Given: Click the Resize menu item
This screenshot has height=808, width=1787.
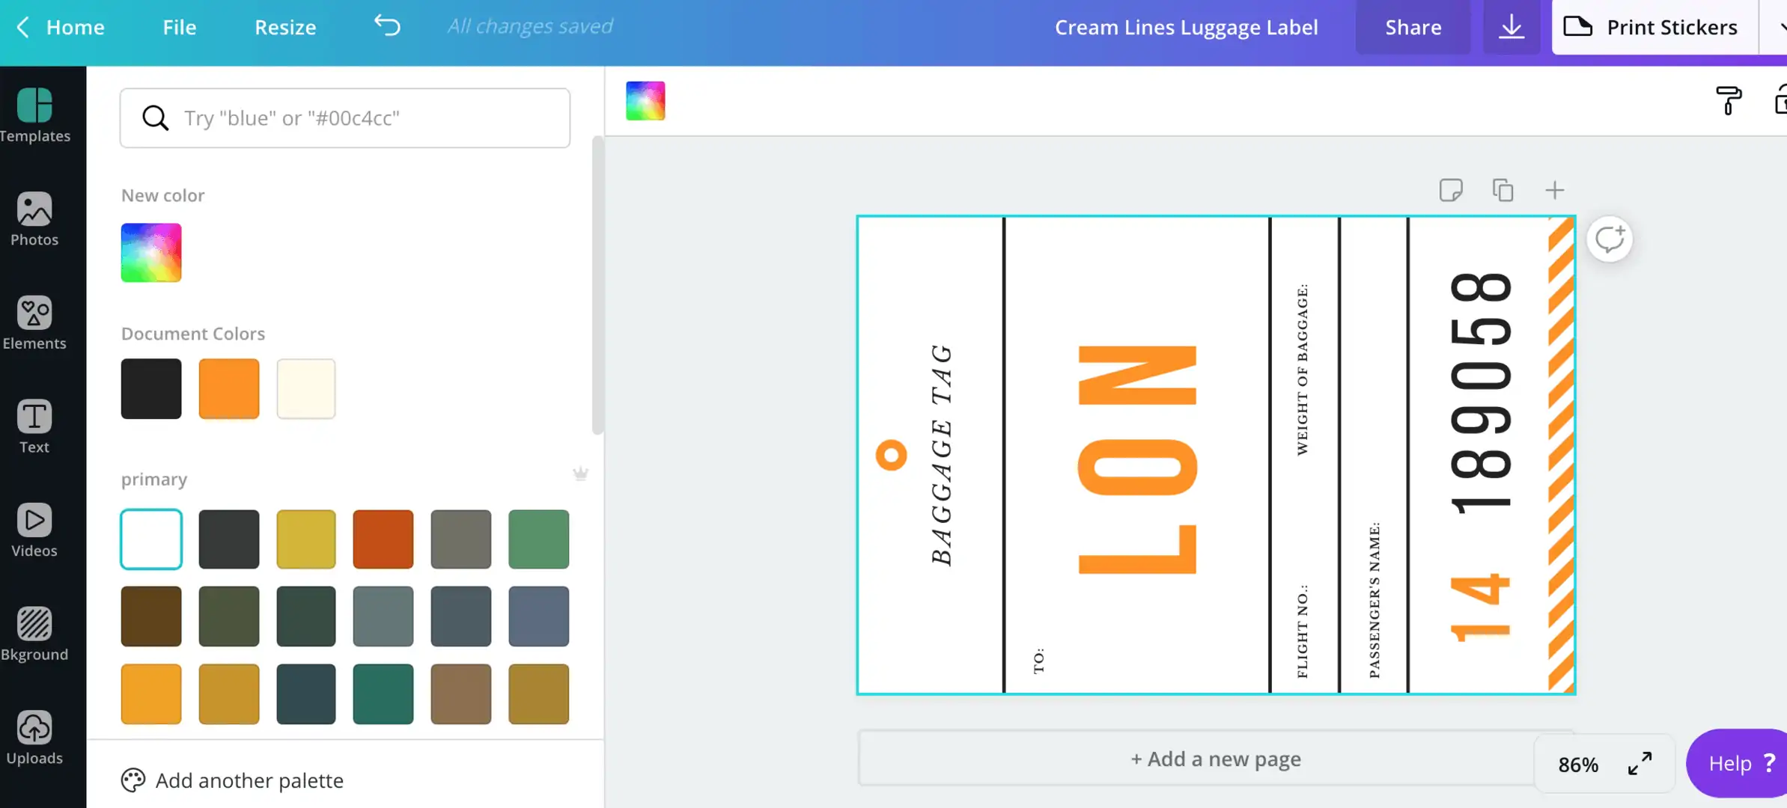Looking at the screenshot, I should point(285,28).
